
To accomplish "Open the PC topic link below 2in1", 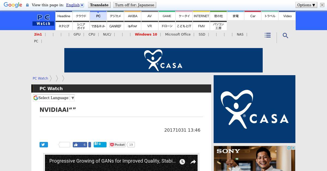I will pyautogui.click(x=36, y=41).
